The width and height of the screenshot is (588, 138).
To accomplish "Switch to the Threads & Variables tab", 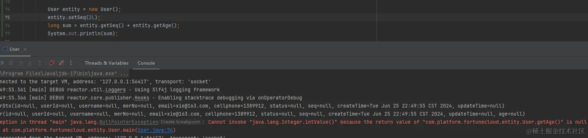I will (x=106, y=63).
